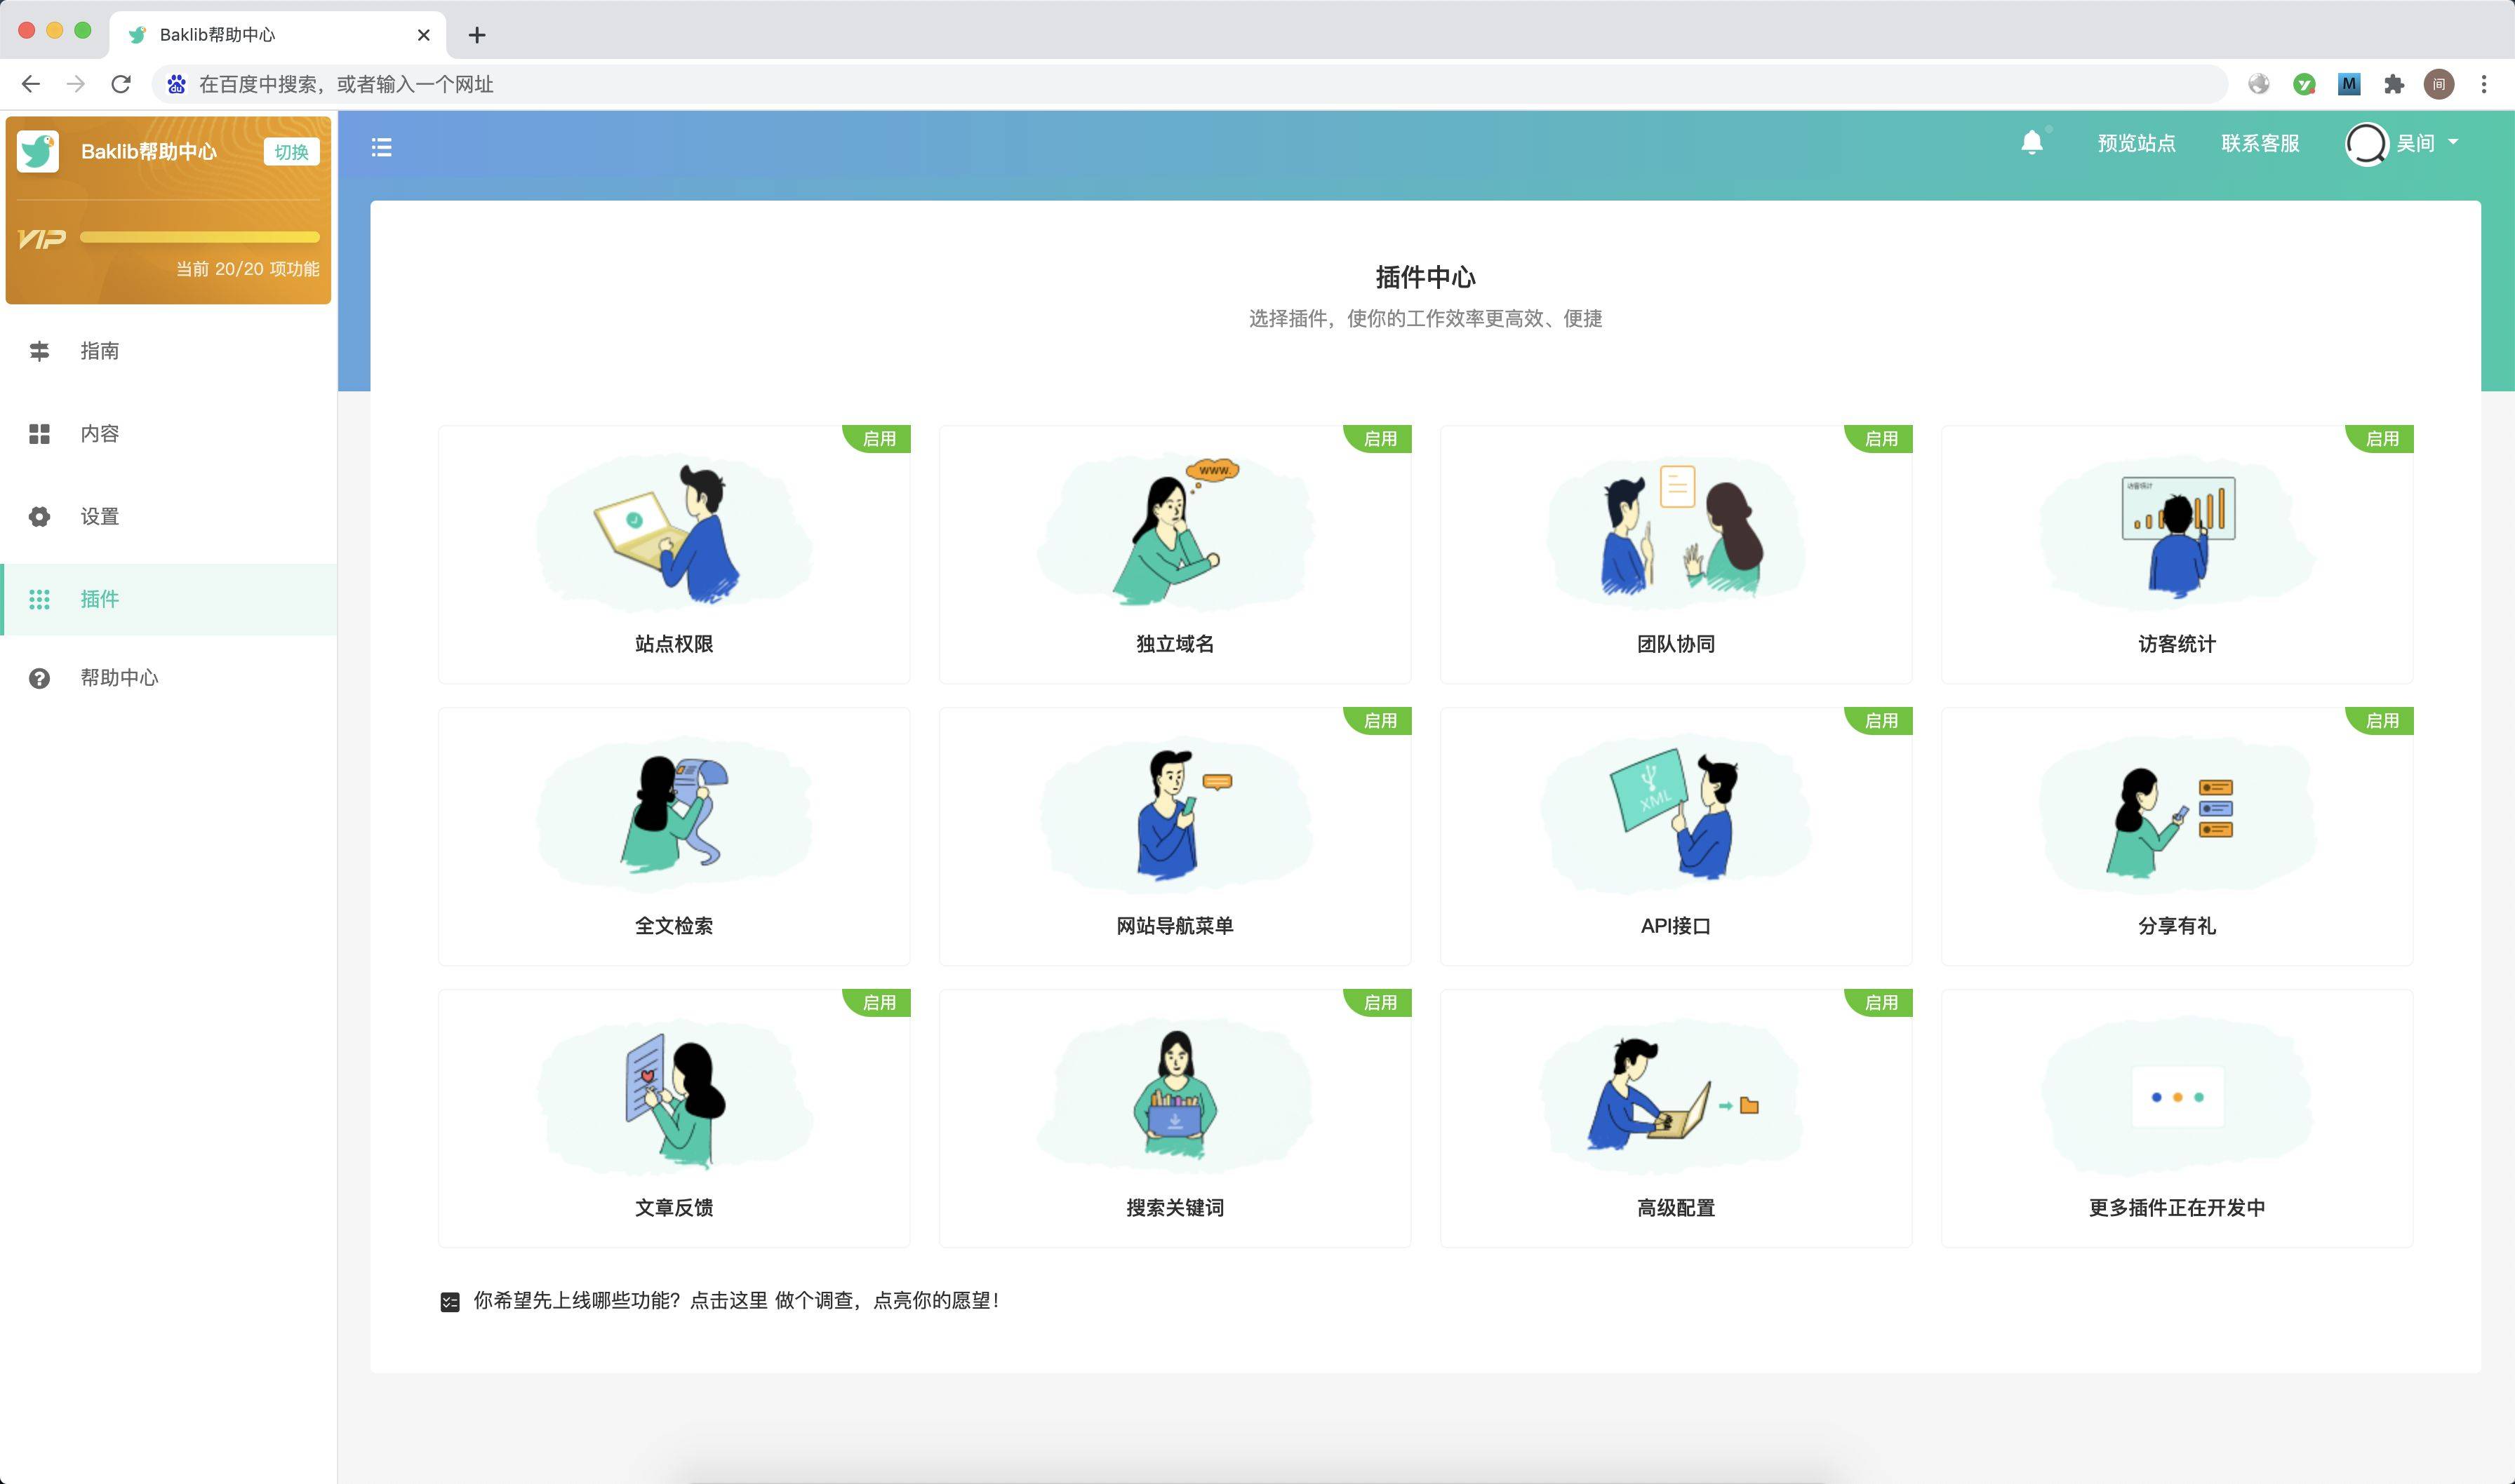The width and height of the screenshot is (2515, 1484).
Task: Click the 点击这里 survey link
Action: [x=729, y=1301]
